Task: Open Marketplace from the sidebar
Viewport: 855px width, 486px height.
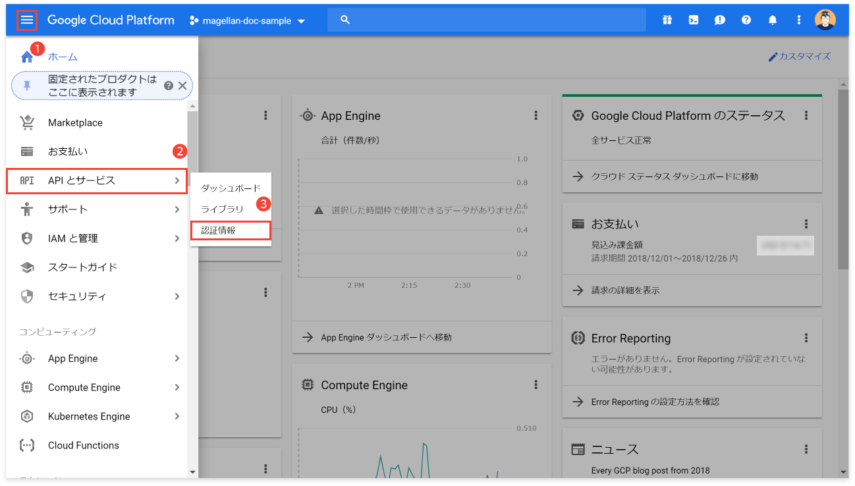Action: pyautogui.click(x=75, y=122)
